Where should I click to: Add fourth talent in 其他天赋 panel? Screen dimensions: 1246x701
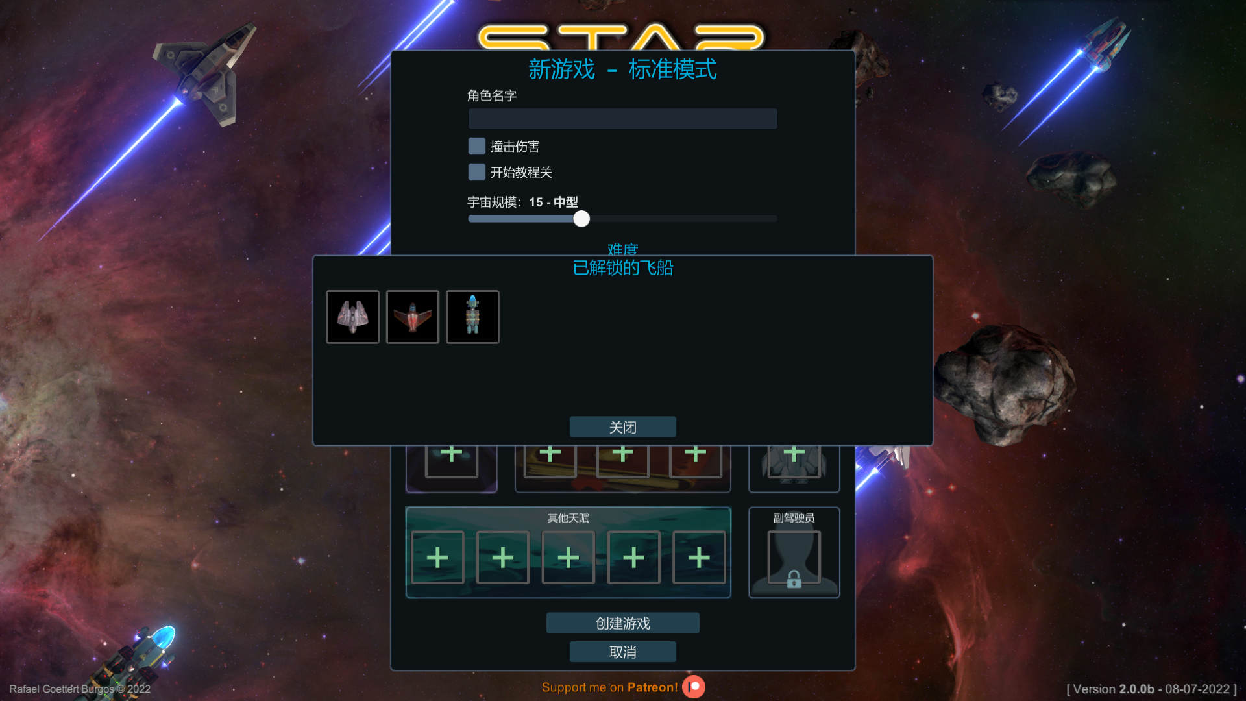[634, 558]
